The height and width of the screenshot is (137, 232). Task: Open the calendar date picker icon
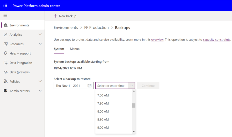click(x=90, y=86)
